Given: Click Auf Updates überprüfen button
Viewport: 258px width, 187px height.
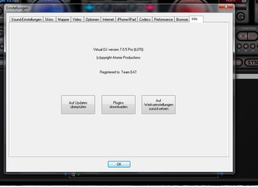Looking at the screenshot, I should click(x=78, y=104).
